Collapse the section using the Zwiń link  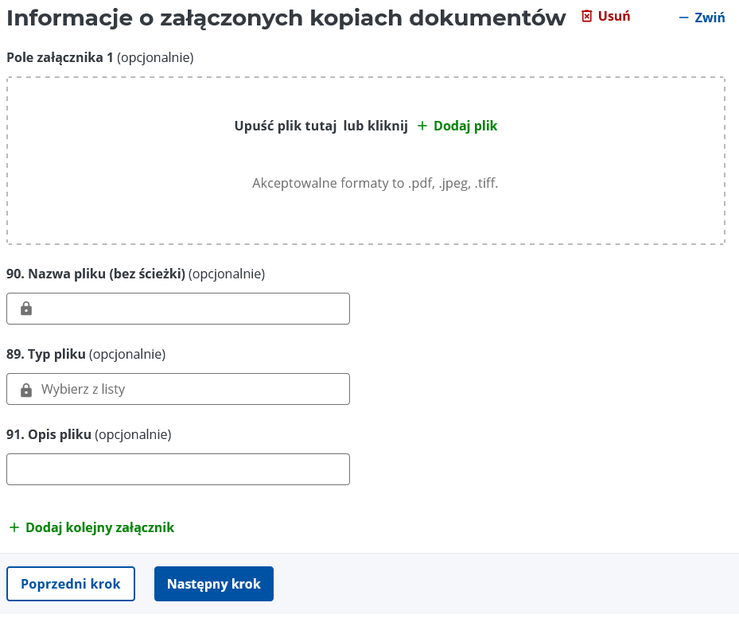click(702, 18)
